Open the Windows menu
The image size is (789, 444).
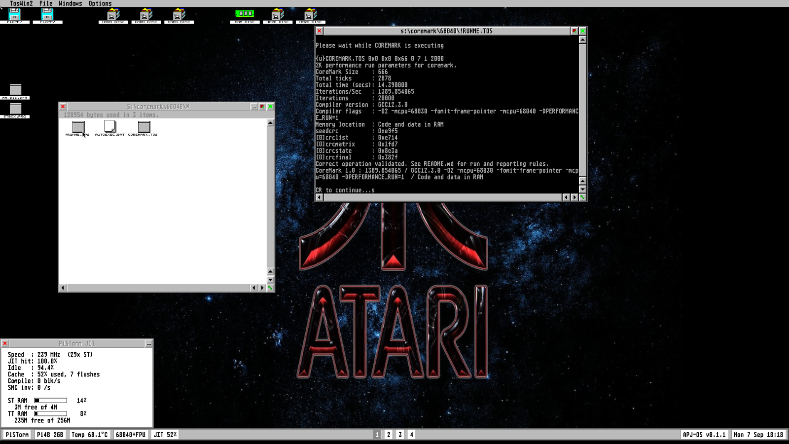tap(71, 3)
